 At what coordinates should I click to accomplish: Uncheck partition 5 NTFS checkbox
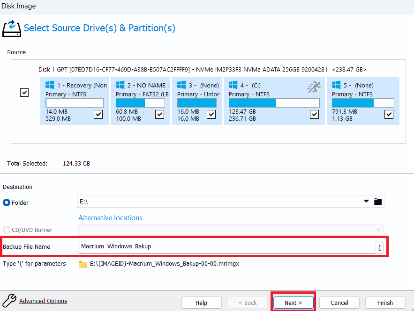pyautogui.click(x=389, y=114)
